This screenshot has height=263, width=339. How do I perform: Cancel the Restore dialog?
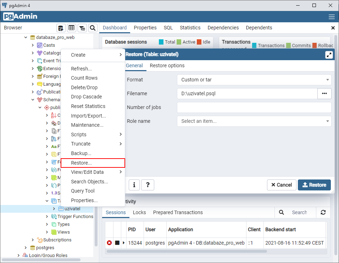pyautogui.click(x=282, y=185)
